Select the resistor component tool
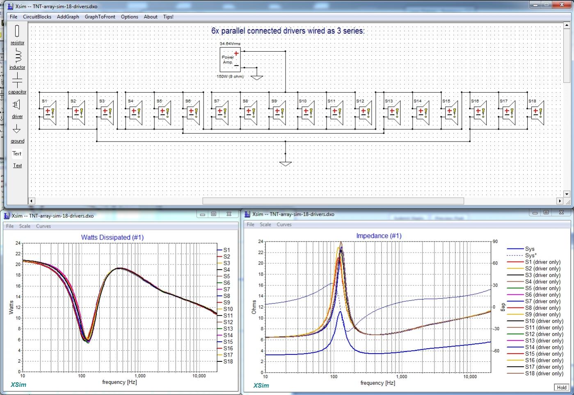 17,34
